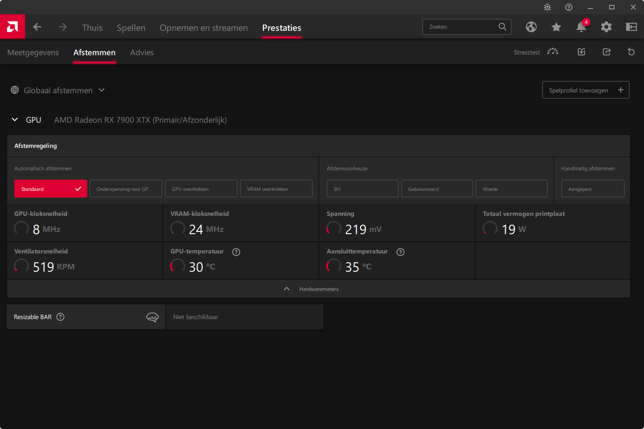
Task: Click the AMD Radeon RX 7900 XTX label
Action: pyautogui.click(x=140, y=120)
